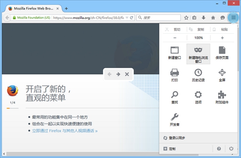Image resolution: width=241 pixels, height=158 pixels.
Task: Open 新建隐私浏览窗口 private window
Action: 198,54
